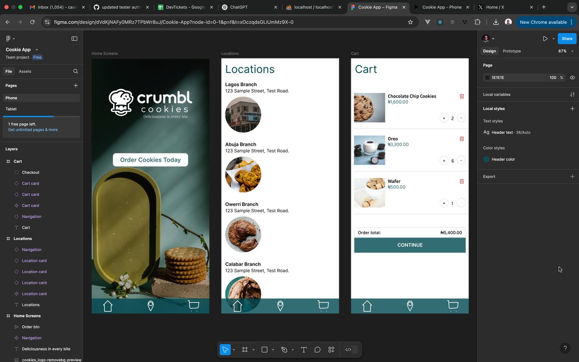Click the CONTINUE button in Cart frame

pos(410,245)
